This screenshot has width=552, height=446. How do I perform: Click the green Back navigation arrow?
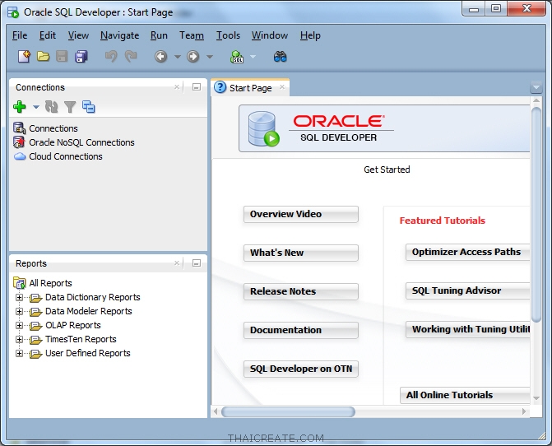pos(161,57)
